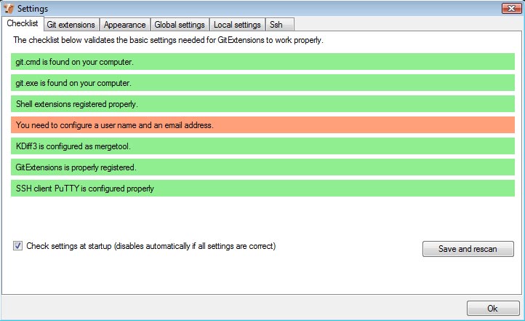This screenshot has height=321, width=525.
Task: Confirm with the Ok button
Action: [492, 308]
